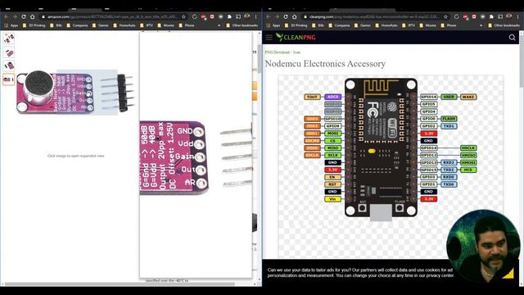Click the cast media icon in Amazon window
Viewport: 524px width, 295px height.
(x=238, y=16)
